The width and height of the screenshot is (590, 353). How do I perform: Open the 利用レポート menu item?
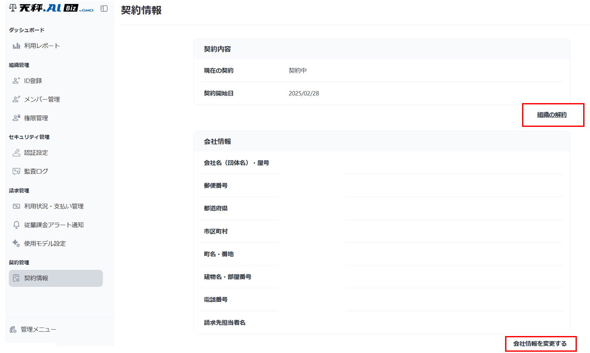pos(42,46)
